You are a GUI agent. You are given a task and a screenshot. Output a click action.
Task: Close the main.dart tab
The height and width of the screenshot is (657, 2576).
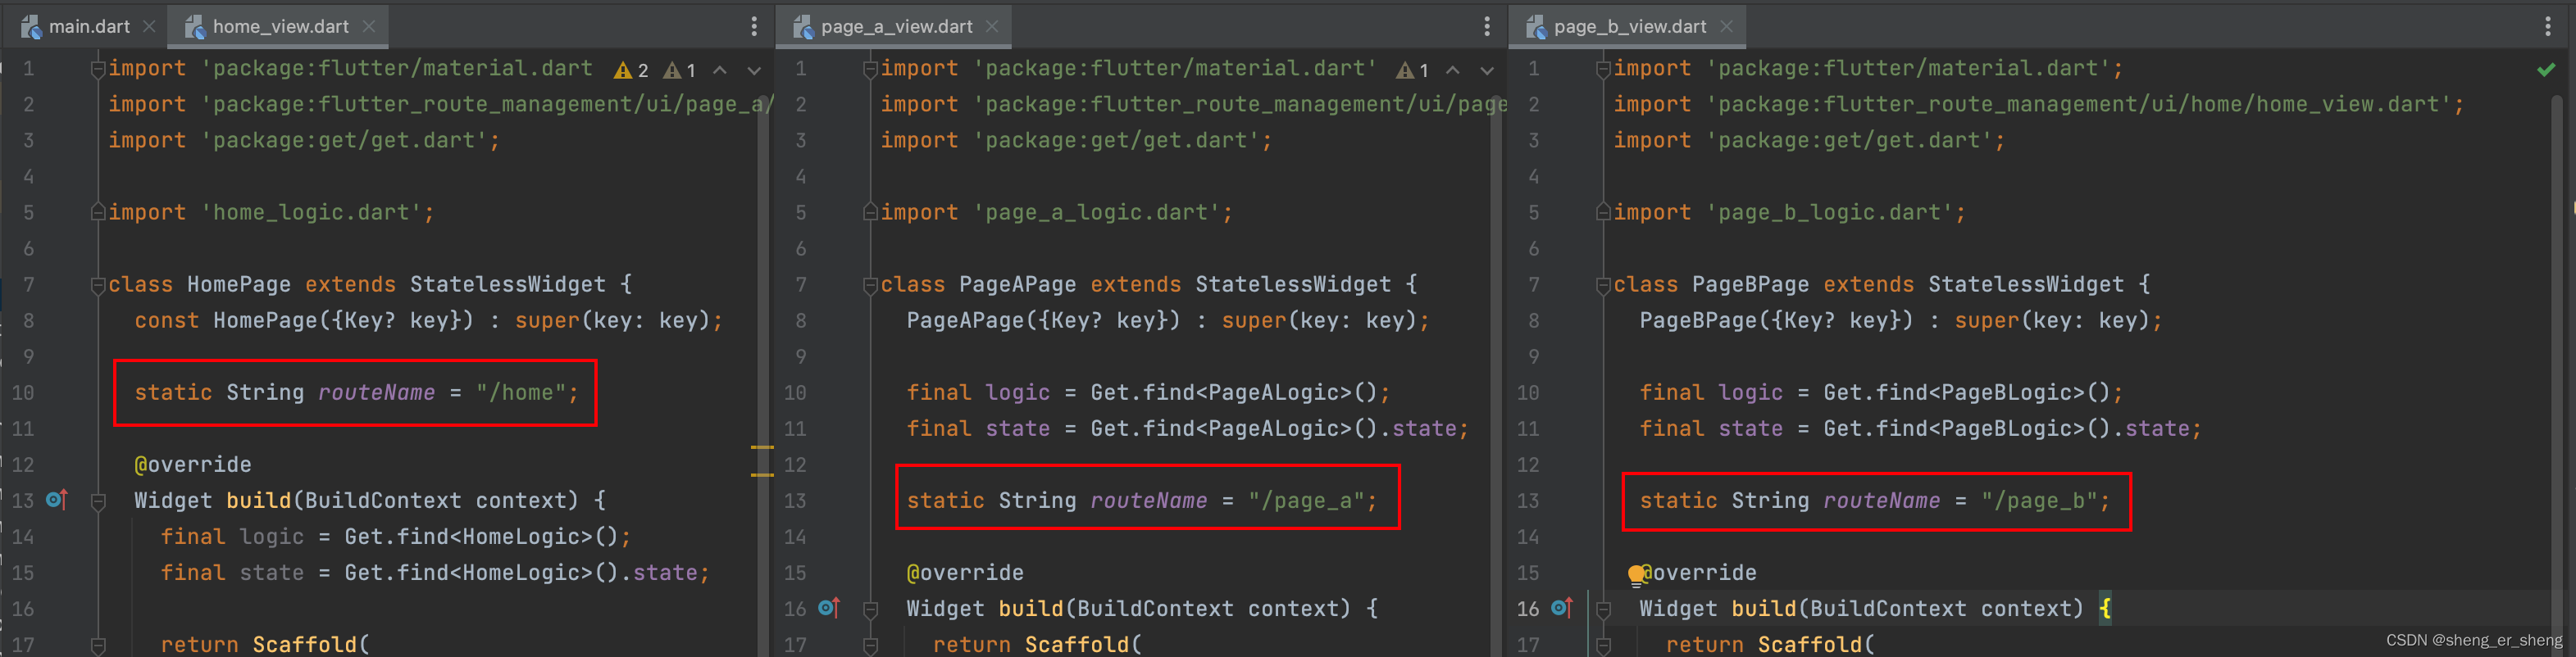[149, 26]
